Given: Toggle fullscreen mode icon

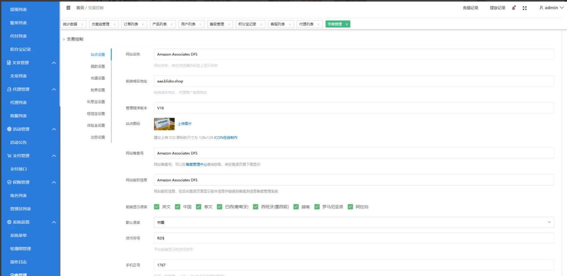Looking at the screenshot, I should [525, 8].
